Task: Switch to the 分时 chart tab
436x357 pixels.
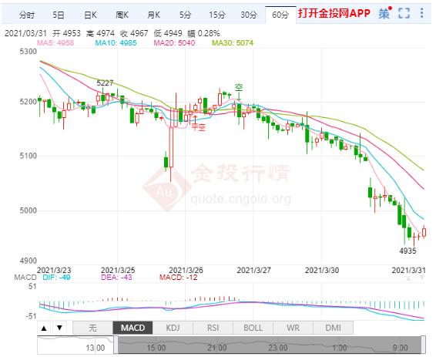Action: (x=27, y=15)
